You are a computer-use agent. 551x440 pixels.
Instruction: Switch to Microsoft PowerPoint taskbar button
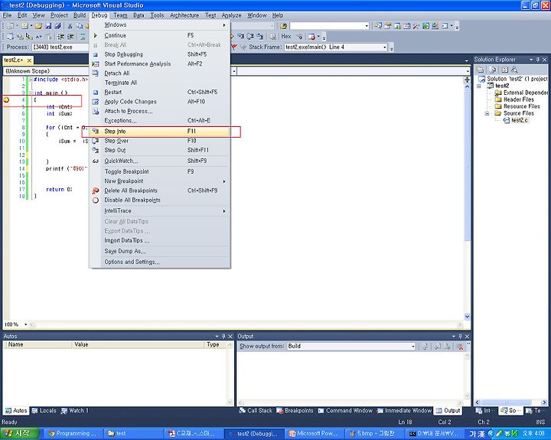point(313,434)
